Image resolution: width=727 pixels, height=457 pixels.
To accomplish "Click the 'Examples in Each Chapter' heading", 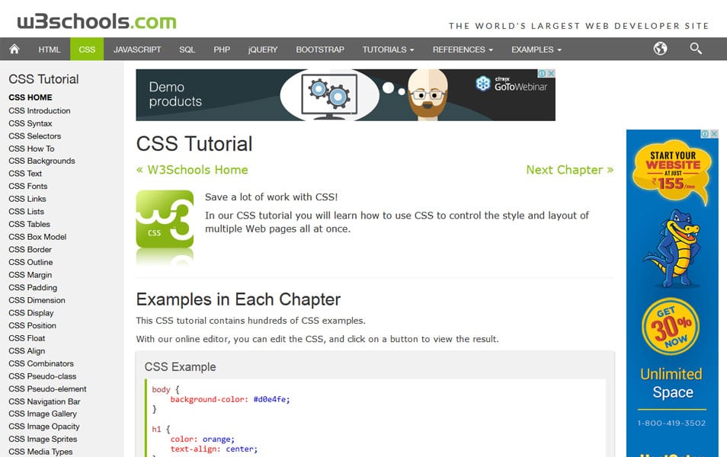I will (239, 299).
